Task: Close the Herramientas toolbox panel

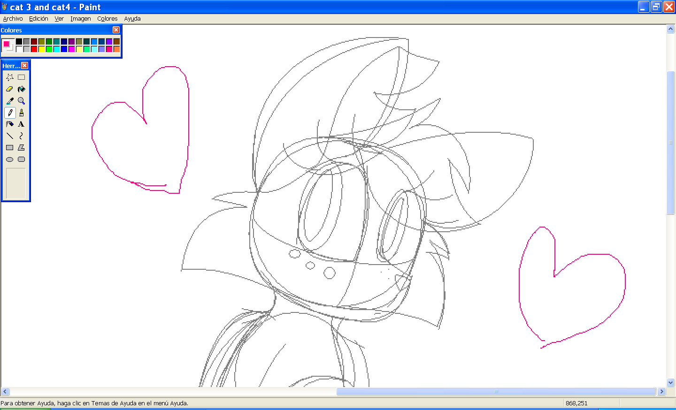Action: coord(25,66)
